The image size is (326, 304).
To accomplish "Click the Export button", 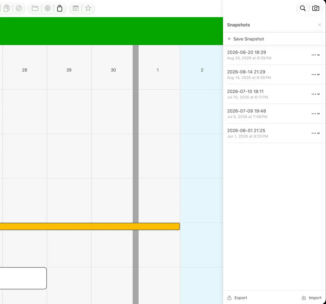I will click(237, 298).
